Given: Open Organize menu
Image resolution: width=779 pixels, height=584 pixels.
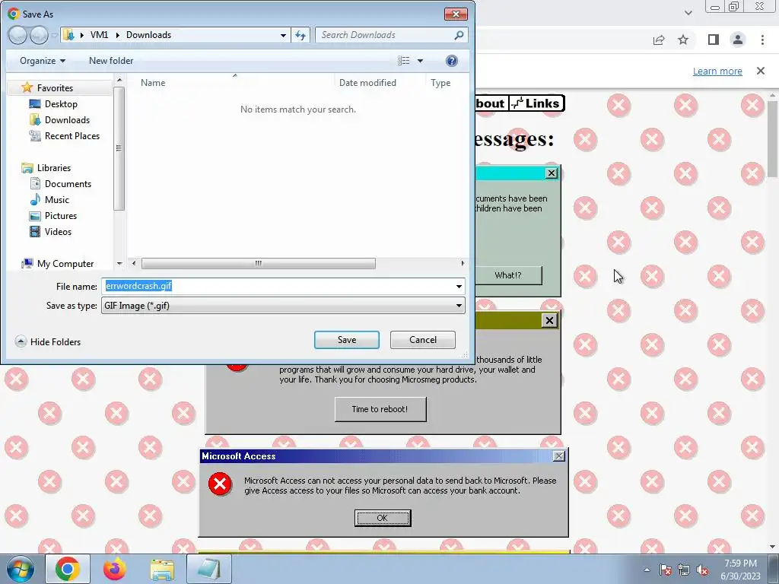Looking at the screenshot, I should (43, 61).
